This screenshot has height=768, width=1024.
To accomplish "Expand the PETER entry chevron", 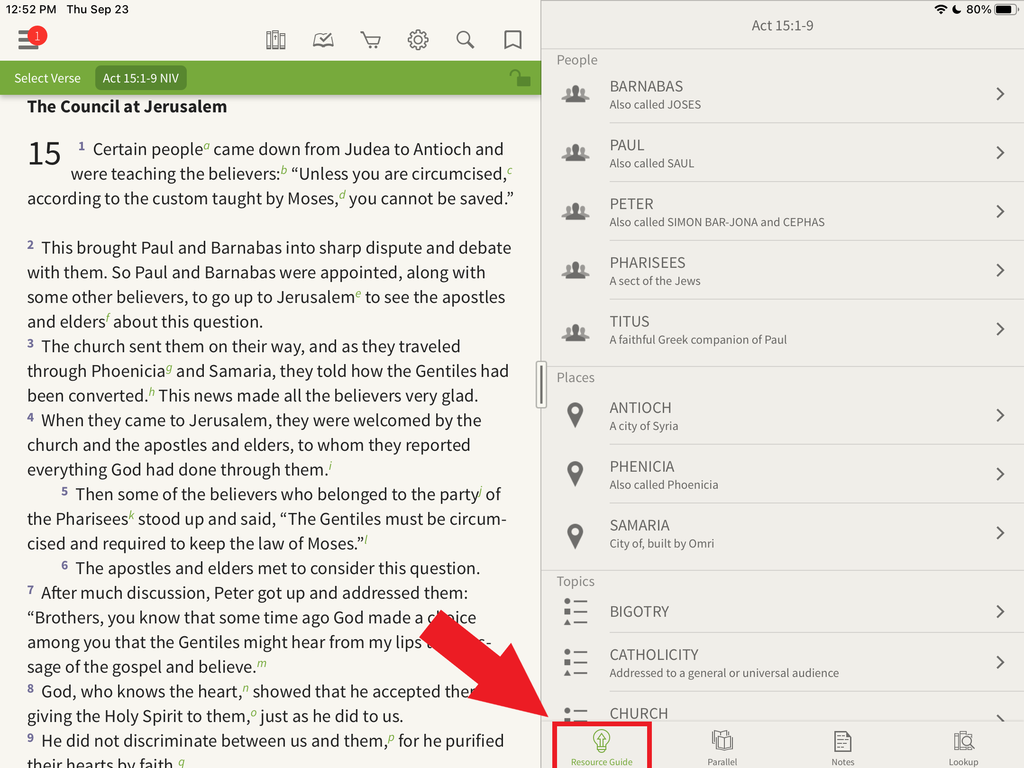I will pyautogui.click(x=1000, y=211).
